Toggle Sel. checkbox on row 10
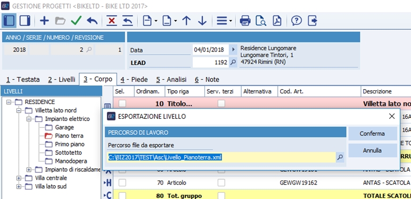This screenshot has height=199, width=411. click(122, 103)
